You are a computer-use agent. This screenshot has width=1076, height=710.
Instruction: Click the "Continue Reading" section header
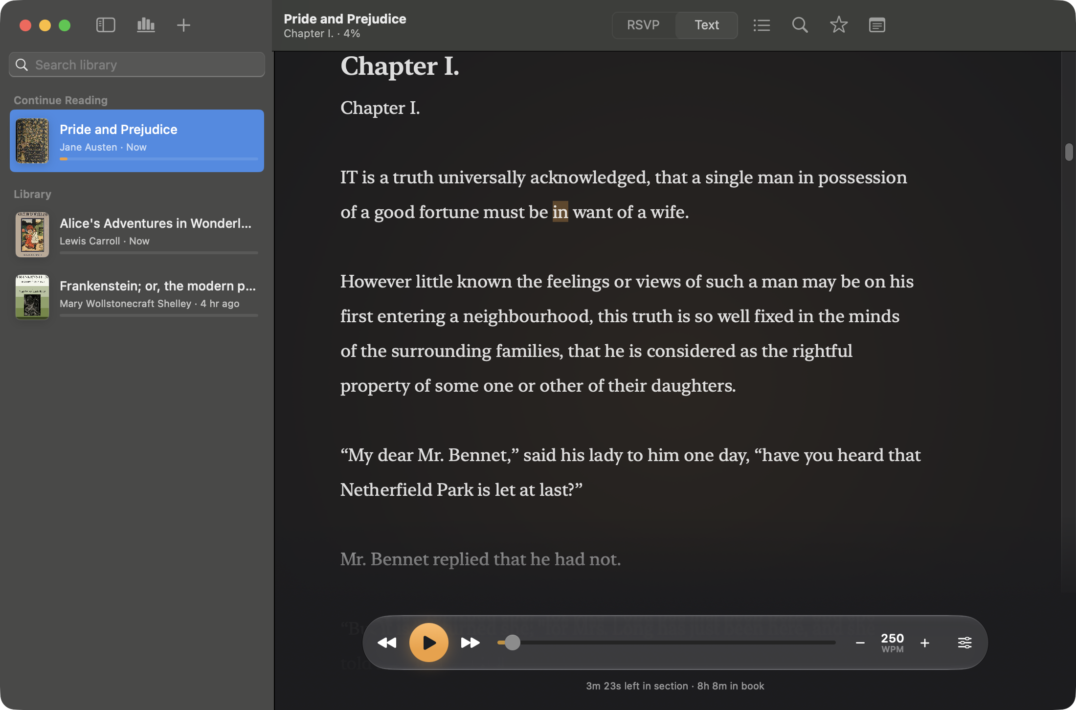point(61,100)
